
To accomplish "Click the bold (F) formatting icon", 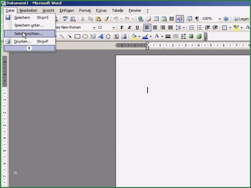I will click(122, 28).
